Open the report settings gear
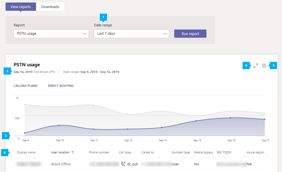282x172 pixels. [264, 65]
